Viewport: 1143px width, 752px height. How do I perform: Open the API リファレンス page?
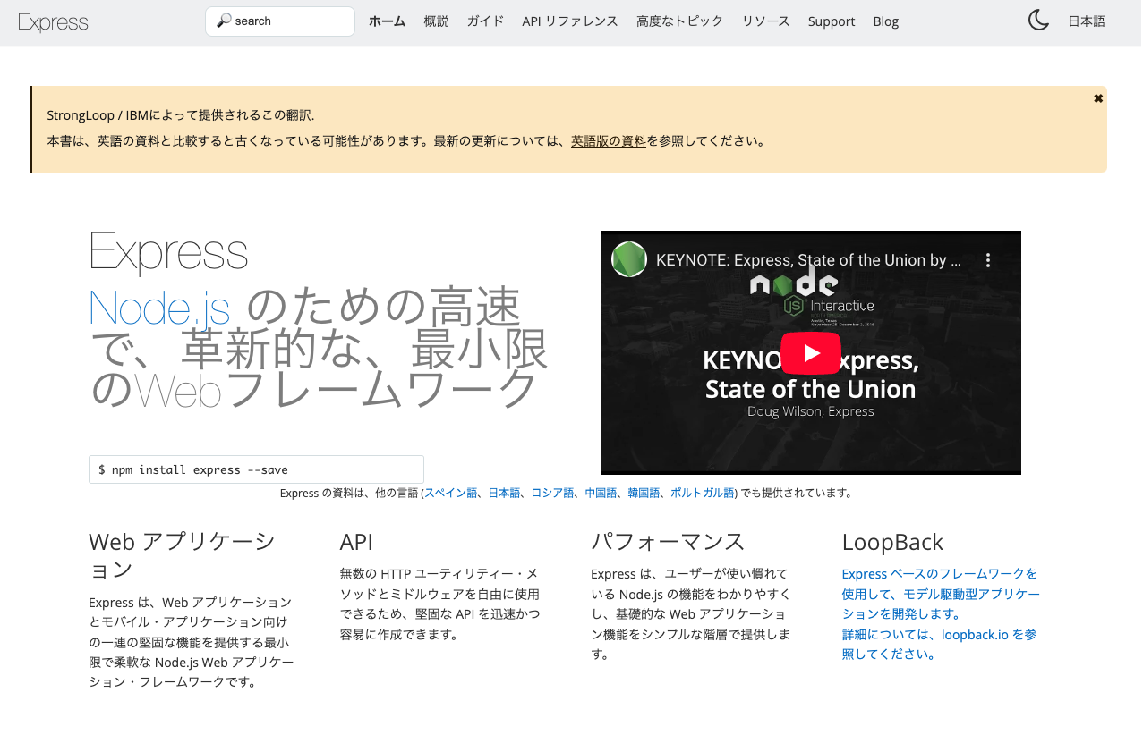click(570, 21)
